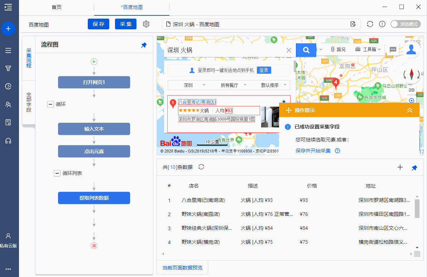Click the flow start play node
This screenshot has width=427, height=277.
click(x=94, y=62)
